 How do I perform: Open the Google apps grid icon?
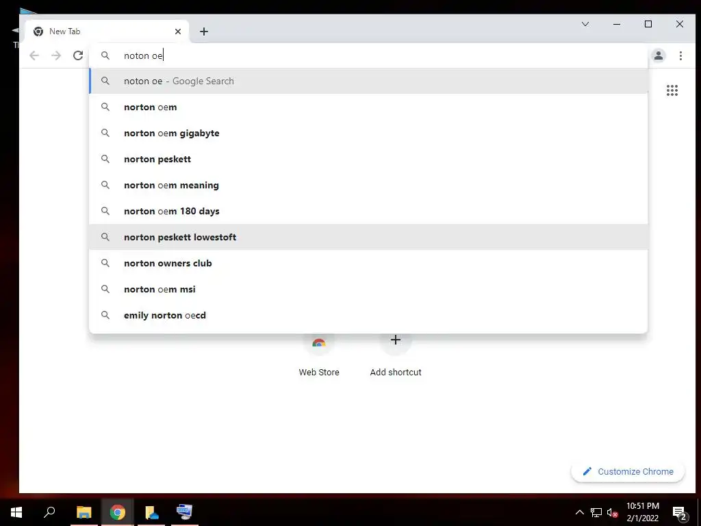(x=672, y=90)
